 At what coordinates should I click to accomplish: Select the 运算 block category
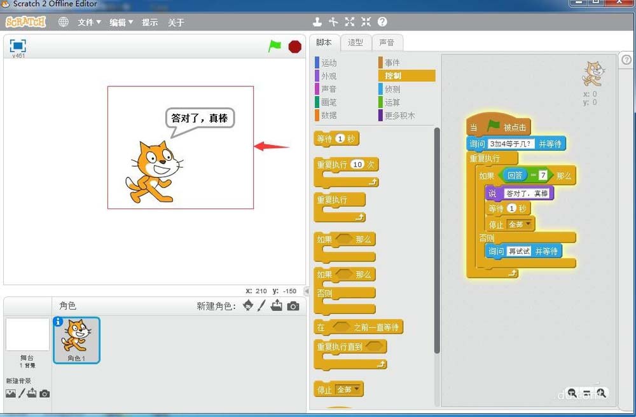[x=389, y=102]
